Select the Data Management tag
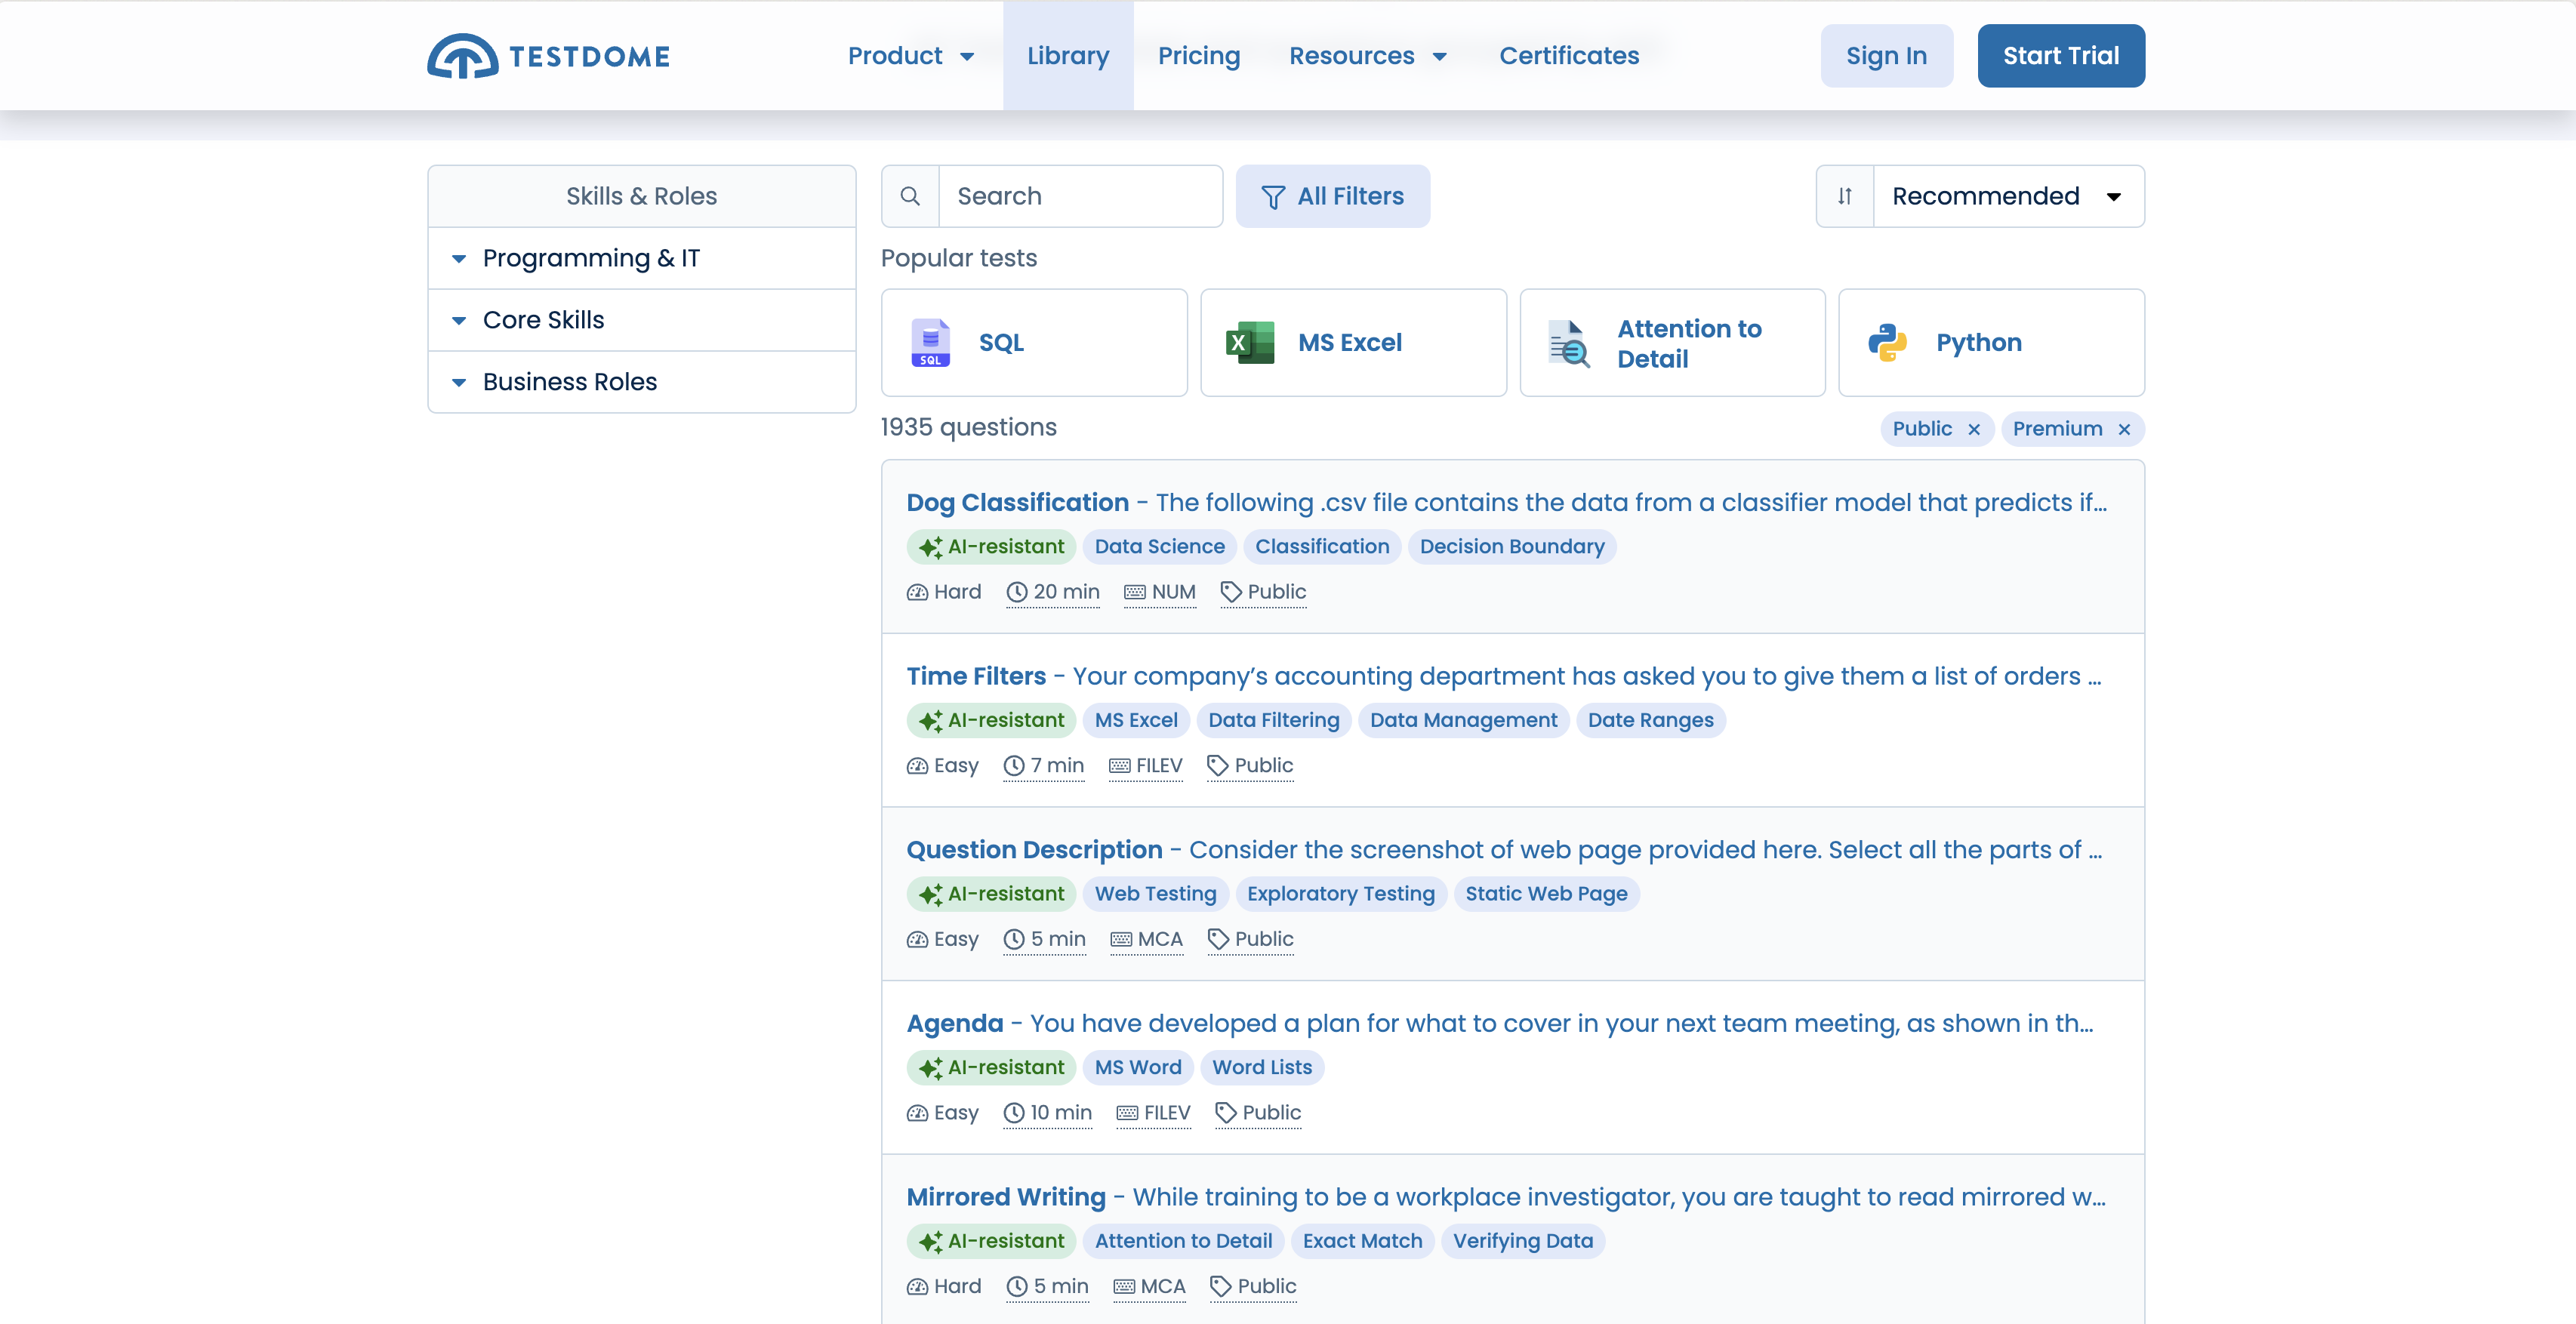This screenshot has height=1324, width=2576. click(1463, 720)
